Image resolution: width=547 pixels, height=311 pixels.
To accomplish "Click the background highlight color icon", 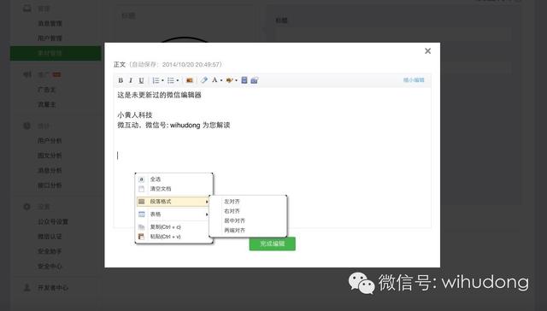I will (230, 80).
